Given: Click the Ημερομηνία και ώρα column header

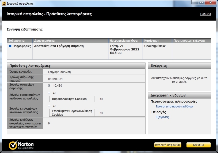Looking at the screenshot, I should (x=125, y=40).
